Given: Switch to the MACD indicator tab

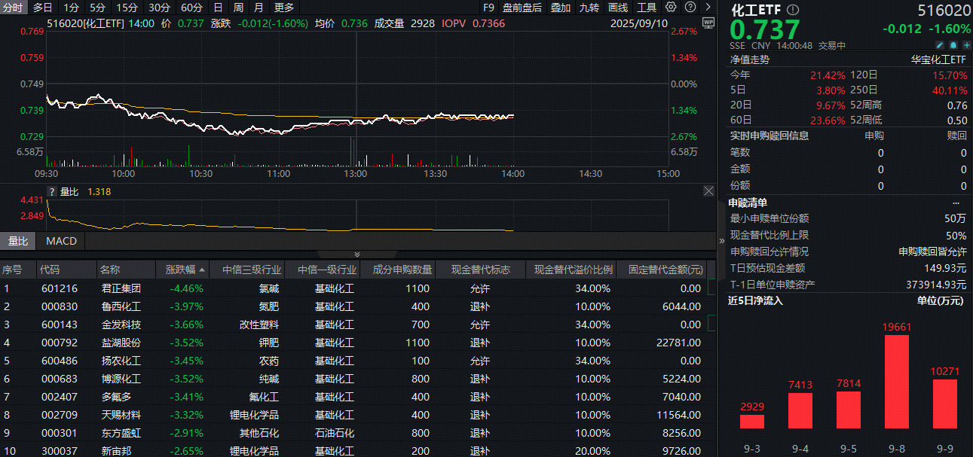Looking at the screenshot, I should 61,241.
